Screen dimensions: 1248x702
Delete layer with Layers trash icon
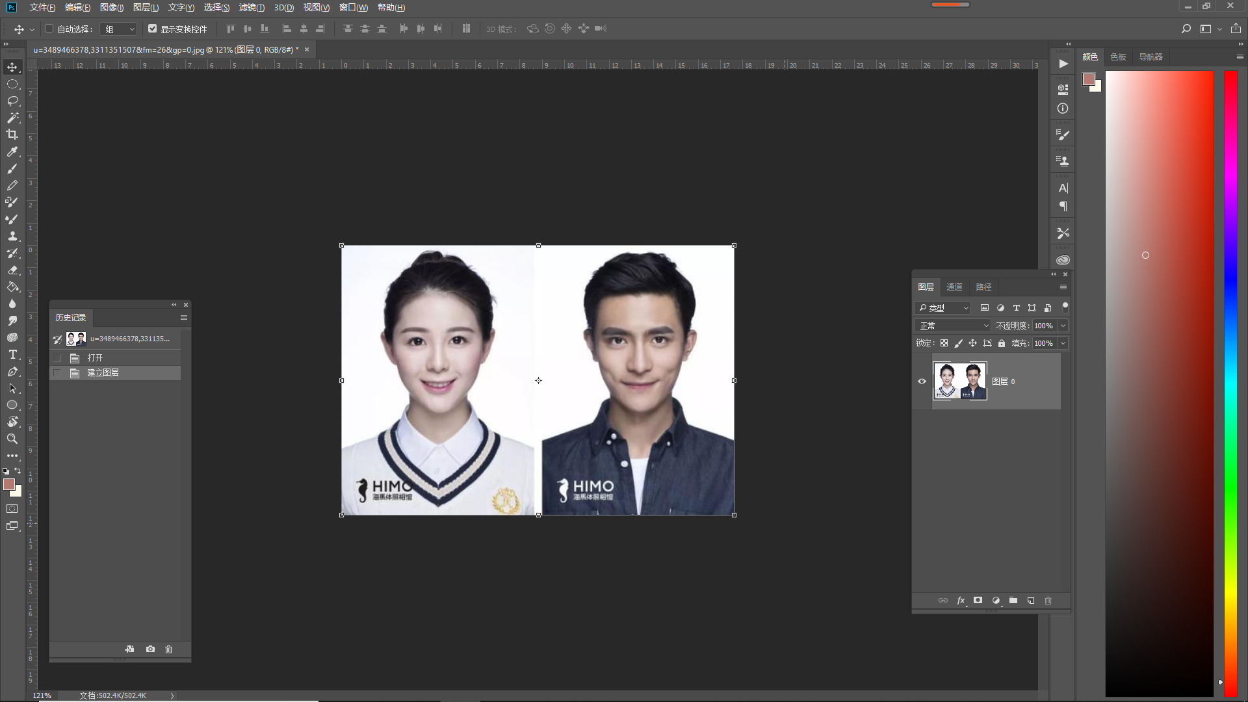[1048, 601]
